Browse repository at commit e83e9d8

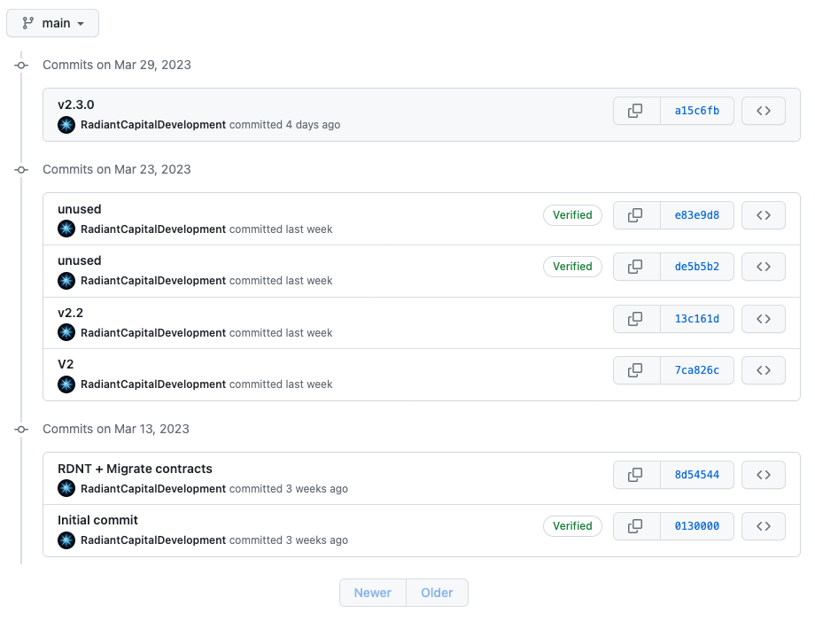coord(763,215)
